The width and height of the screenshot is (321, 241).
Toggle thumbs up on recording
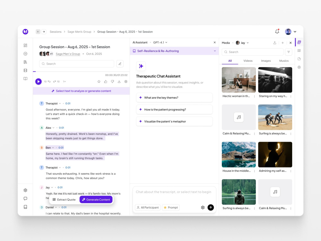pos(106,82)
